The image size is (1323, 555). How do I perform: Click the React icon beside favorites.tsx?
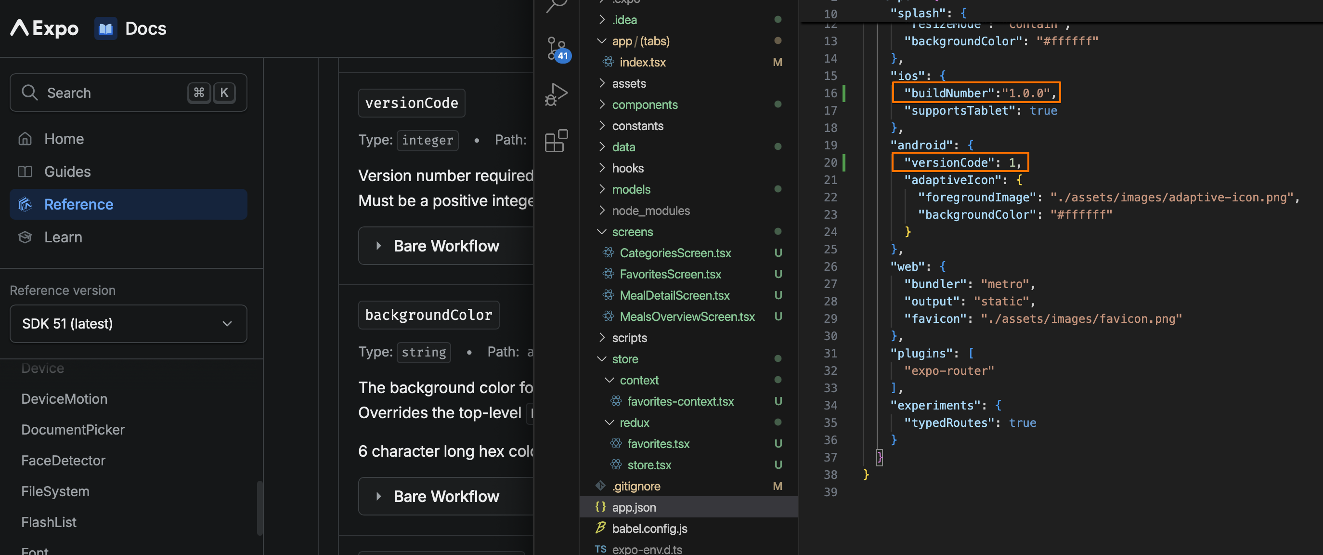pos(616,444)
